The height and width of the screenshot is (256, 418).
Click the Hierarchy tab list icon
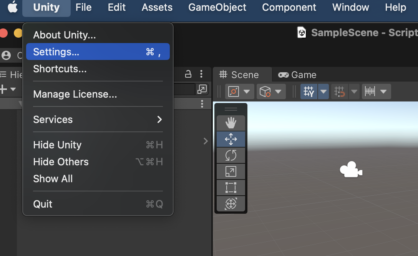3,75
